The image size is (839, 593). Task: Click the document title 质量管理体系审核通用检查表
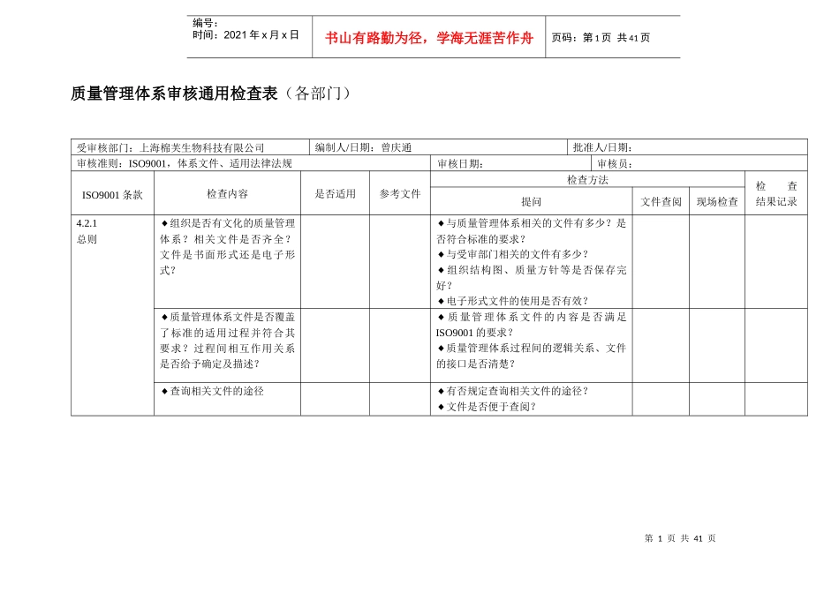click(175, 93)
